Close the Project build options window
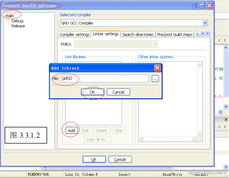229x178 pixels. [x=209, y=6]
